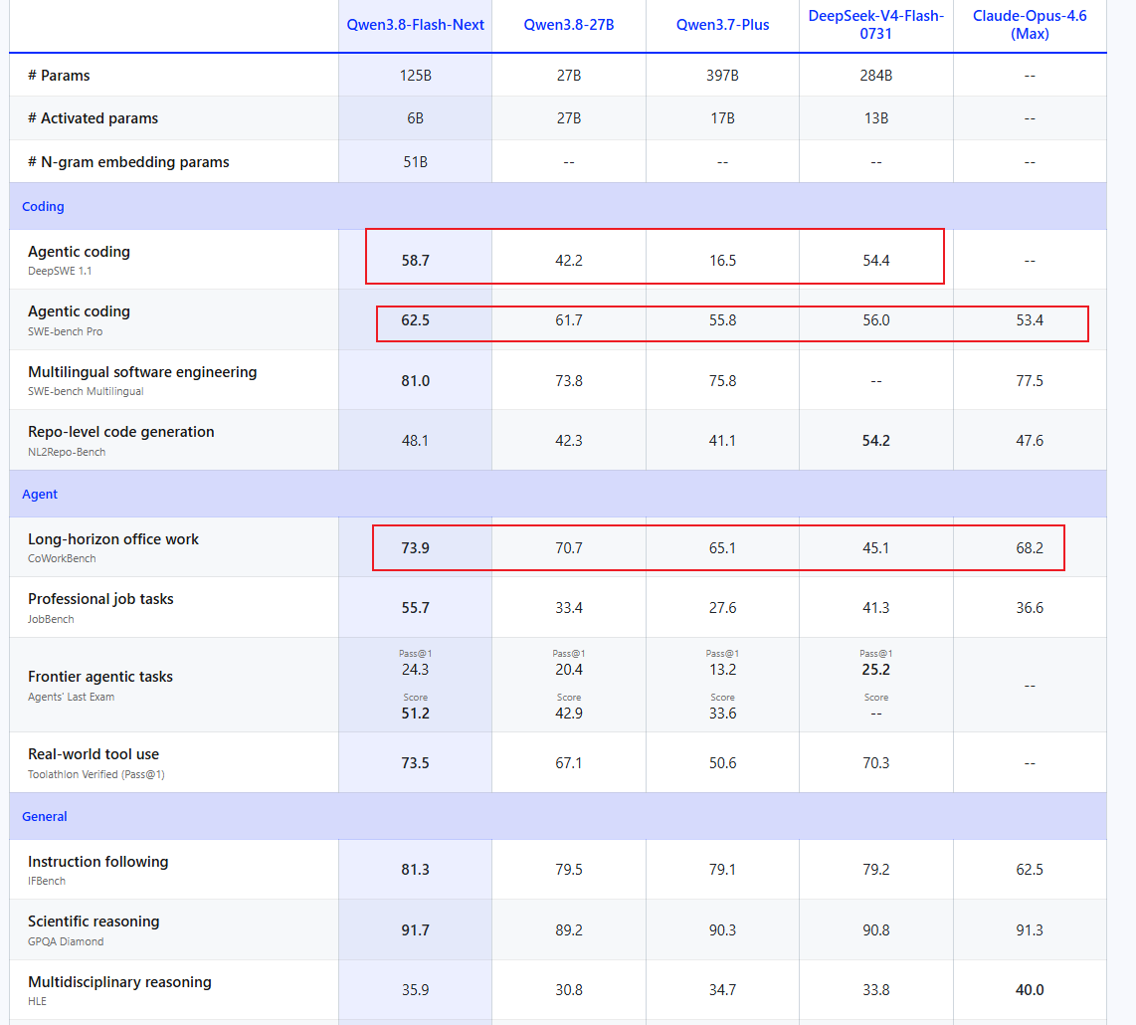Select the 40.0 HLE score
Screen dimensions: 1136x1025
click(x=1030, y=990)
